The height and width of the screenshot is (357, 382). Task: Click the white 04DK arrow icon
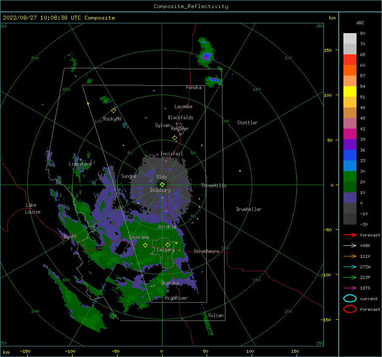click(x=350, y=245)
